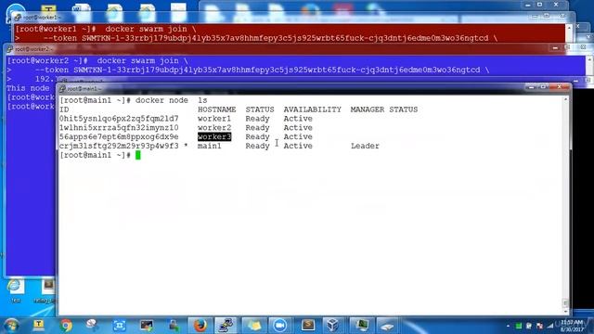Open the blue screen-capture icon on taskbar
594x334 pixels.
click(120, 326)
